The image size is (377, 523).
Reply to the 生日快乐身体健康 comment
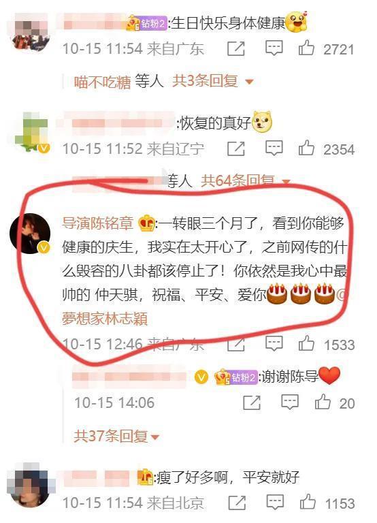coord(274,48)
